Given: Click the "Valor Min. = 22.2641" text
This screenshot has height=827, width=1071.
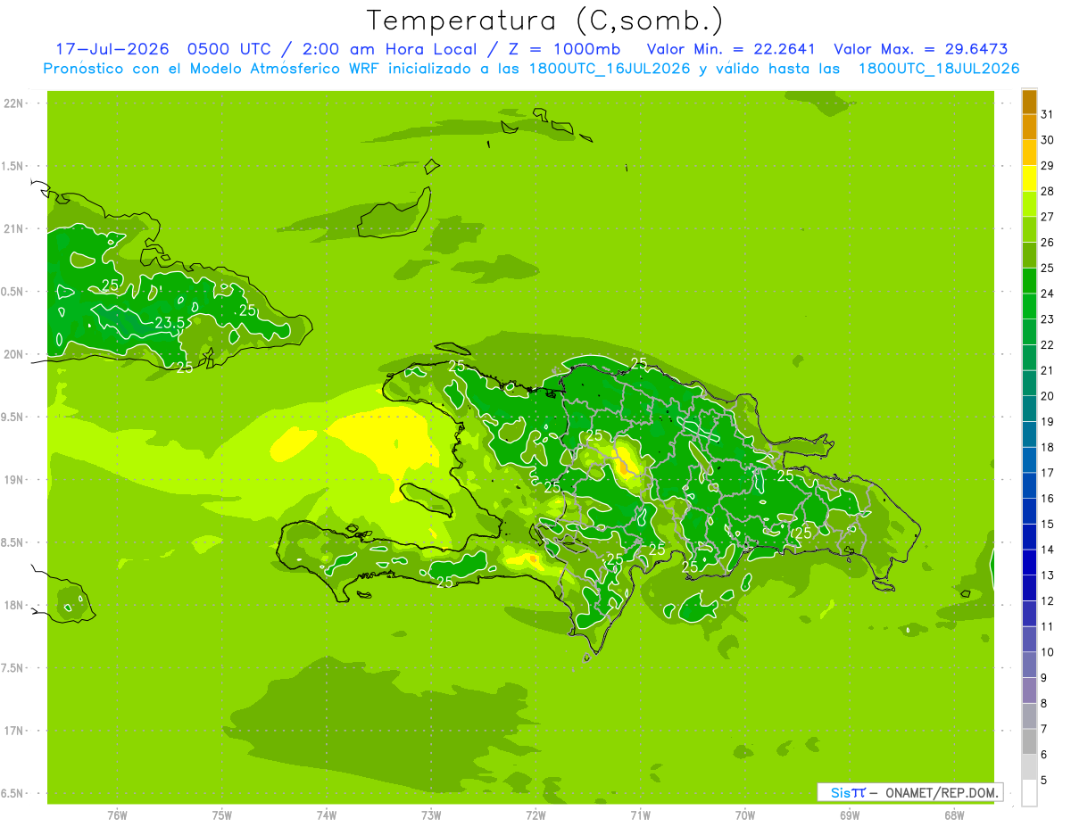Looking at the screenshot, I should (x=732, y=49).
